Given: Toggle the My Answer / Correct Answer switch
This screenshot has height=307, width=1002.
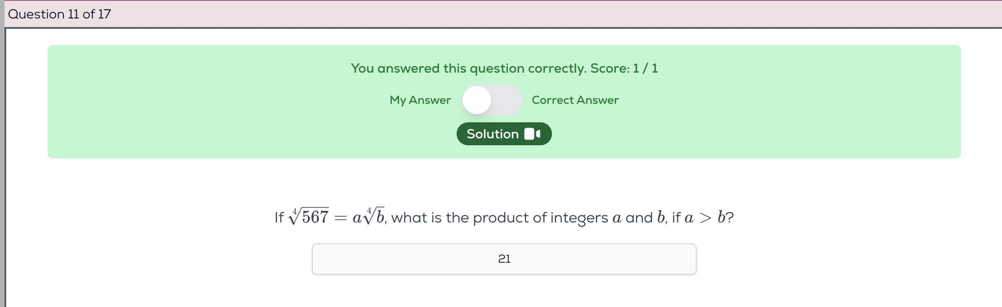Looking at the screenshot, I should coord(492,100).
